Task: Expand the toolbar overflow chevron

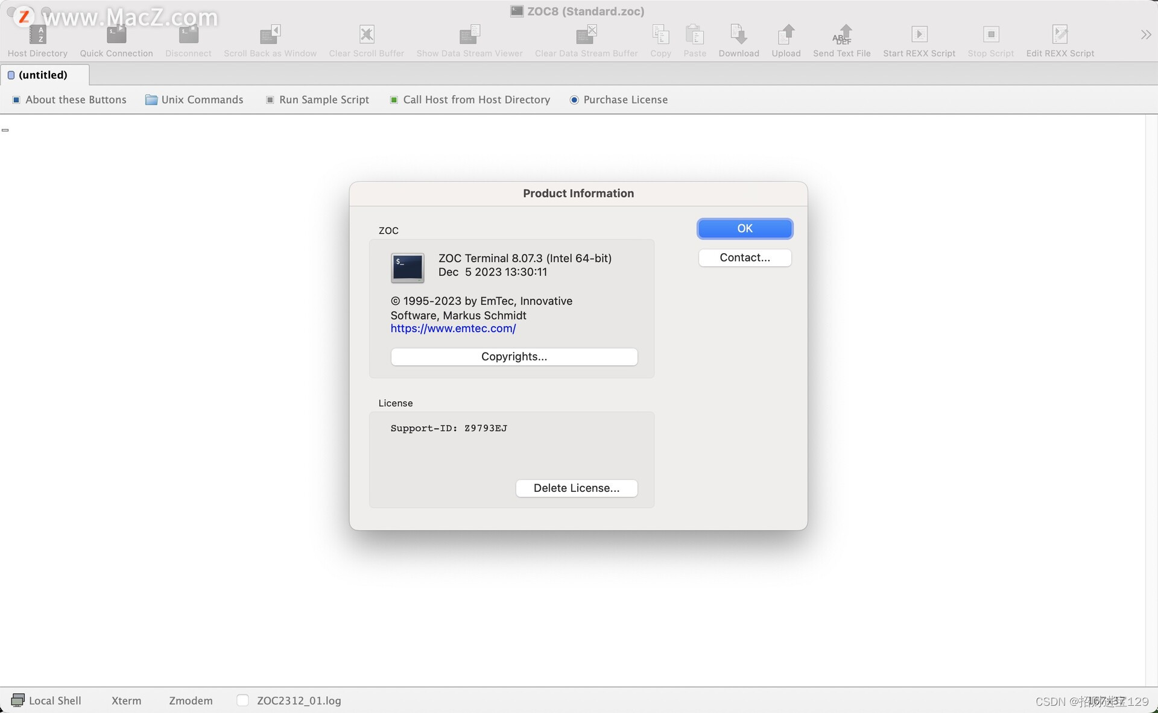Action: pyautogui.click(x=1146, y=35)
